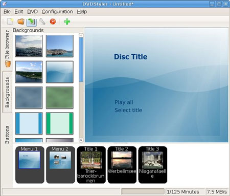Click the scroll down arrow in the Backgrounds list
Viewport: 230px width, 196px height.
click(81, 140)
